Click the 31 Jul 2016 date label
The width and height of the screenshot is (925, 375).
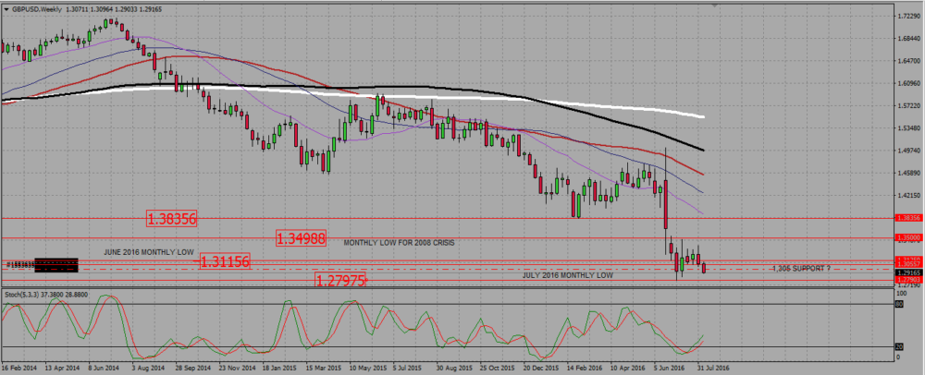[x=714, y=366]
